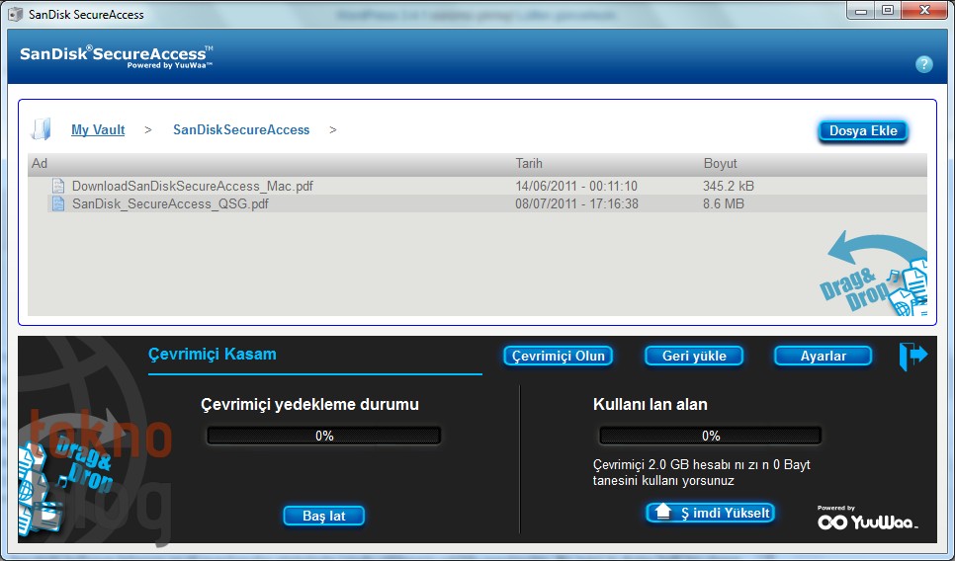Screen dimensions: 955x561
Task: Minimize the SanDisk SecureAccess window
Action: [x=861, y=10]
